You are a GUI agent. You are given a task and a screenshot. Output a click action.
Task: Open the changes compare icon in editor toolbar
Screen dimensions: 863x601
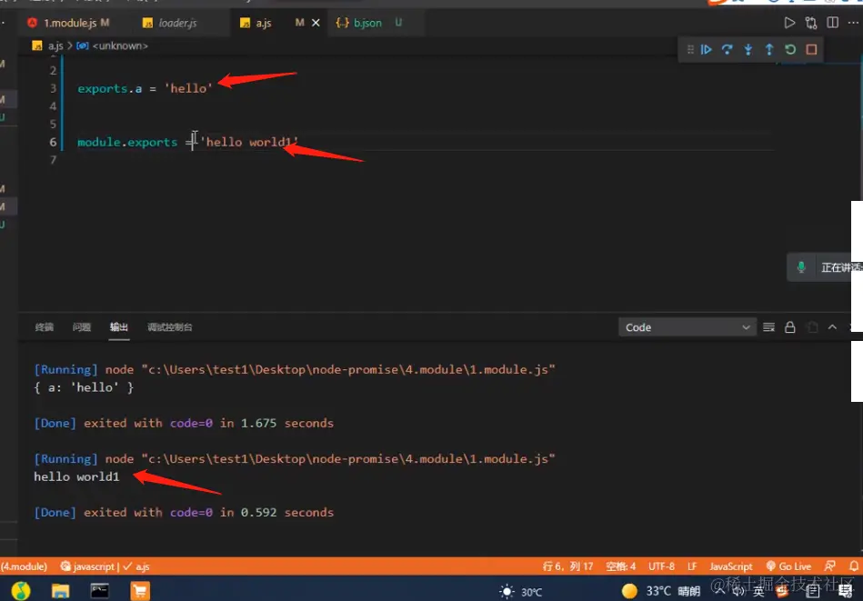click(x=811, y=23)
